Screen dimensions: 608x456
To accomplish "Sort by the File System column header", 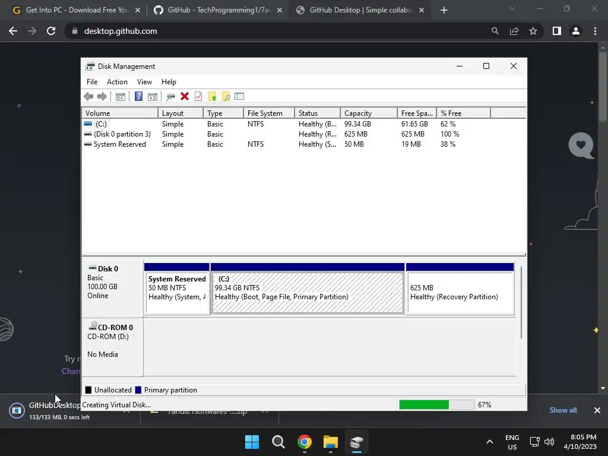I will click(269, 113).
